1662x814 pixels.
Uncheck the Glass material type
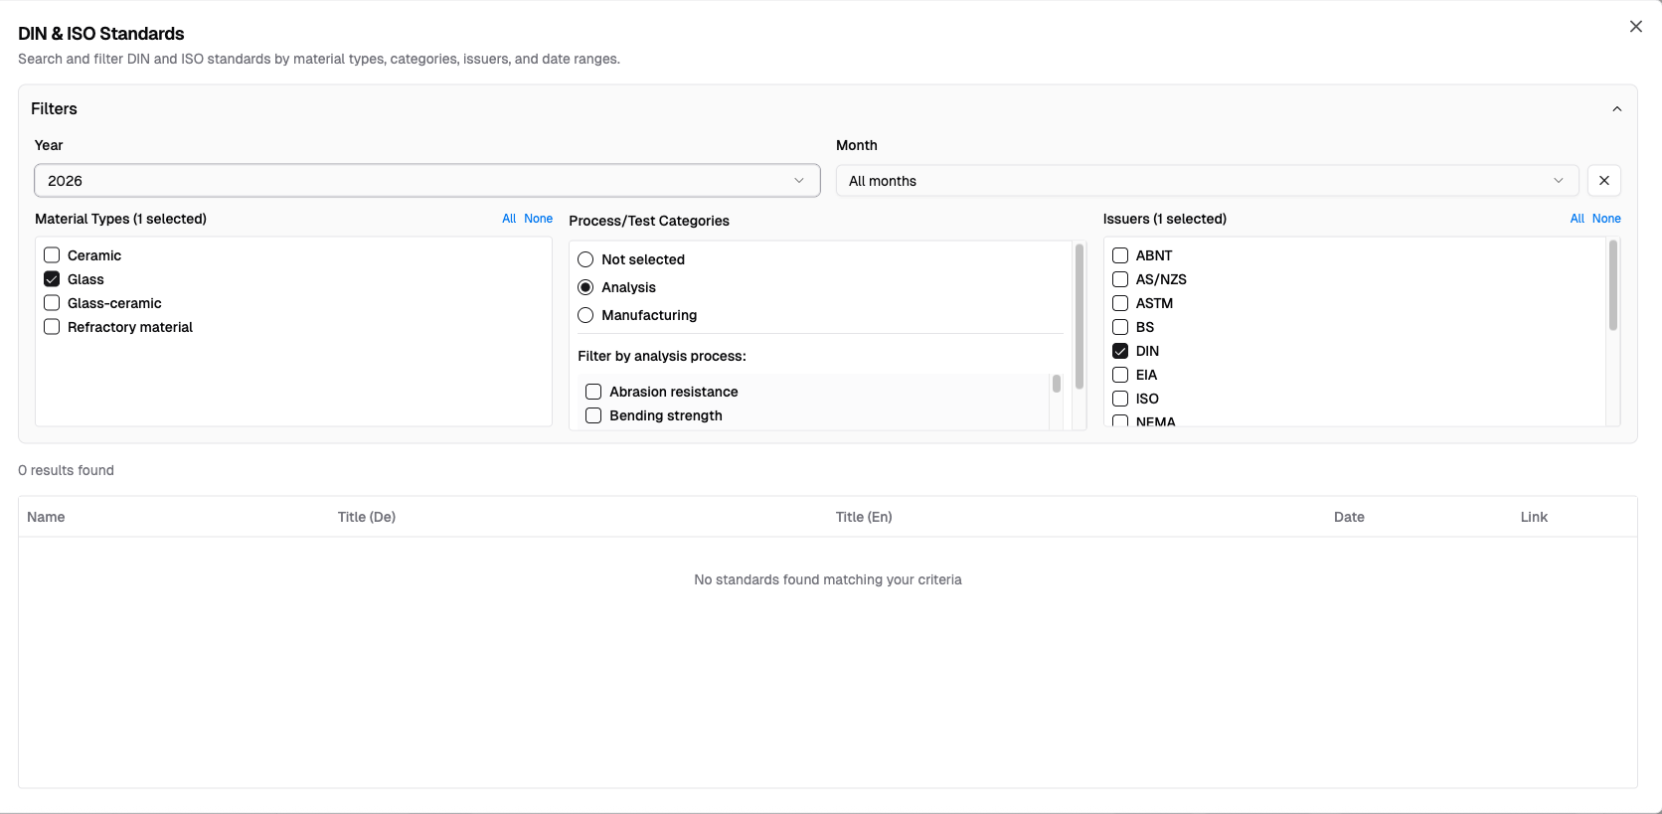tap(53, 279)
